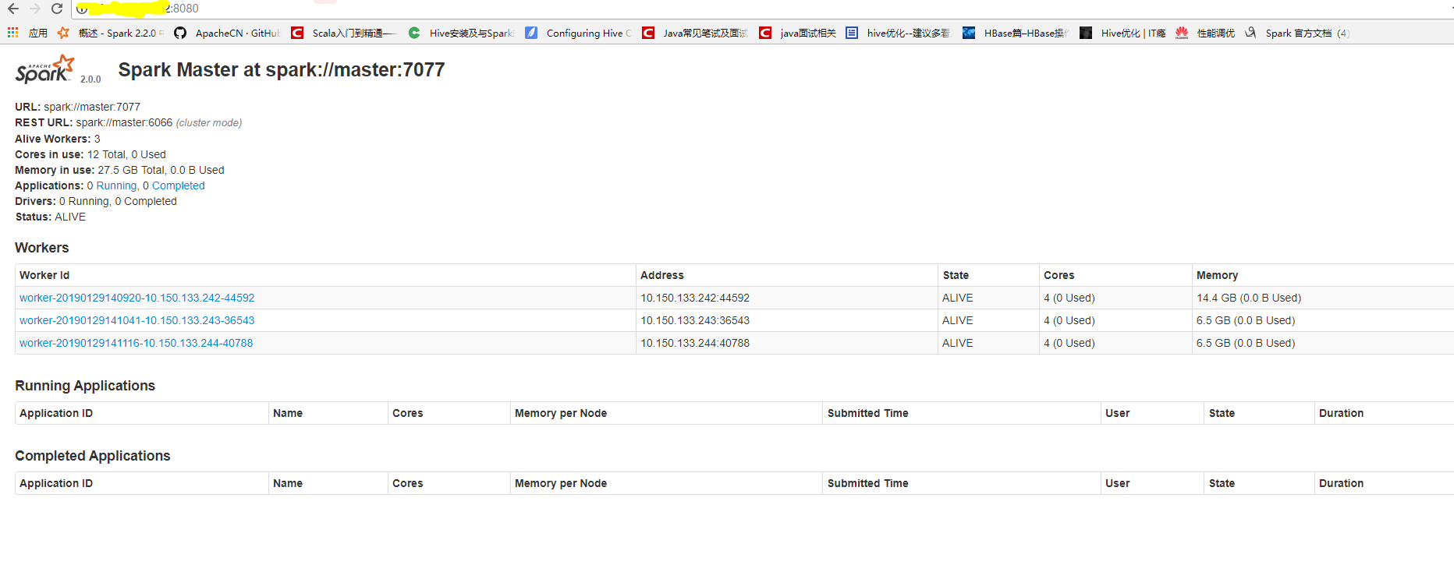The width and height of the screenshot is (1454, 586).
Task: Open the Java常见笔试及面试 bookmark
Action: [695, 33]
